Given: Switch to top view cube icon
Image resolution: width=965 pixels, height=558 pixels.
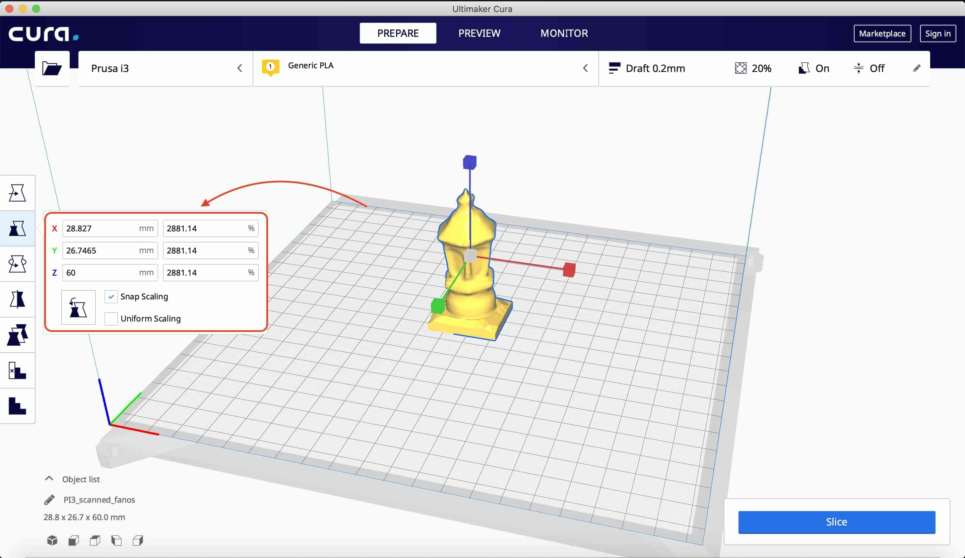Looking at the screenshot, I should point(95,540).
